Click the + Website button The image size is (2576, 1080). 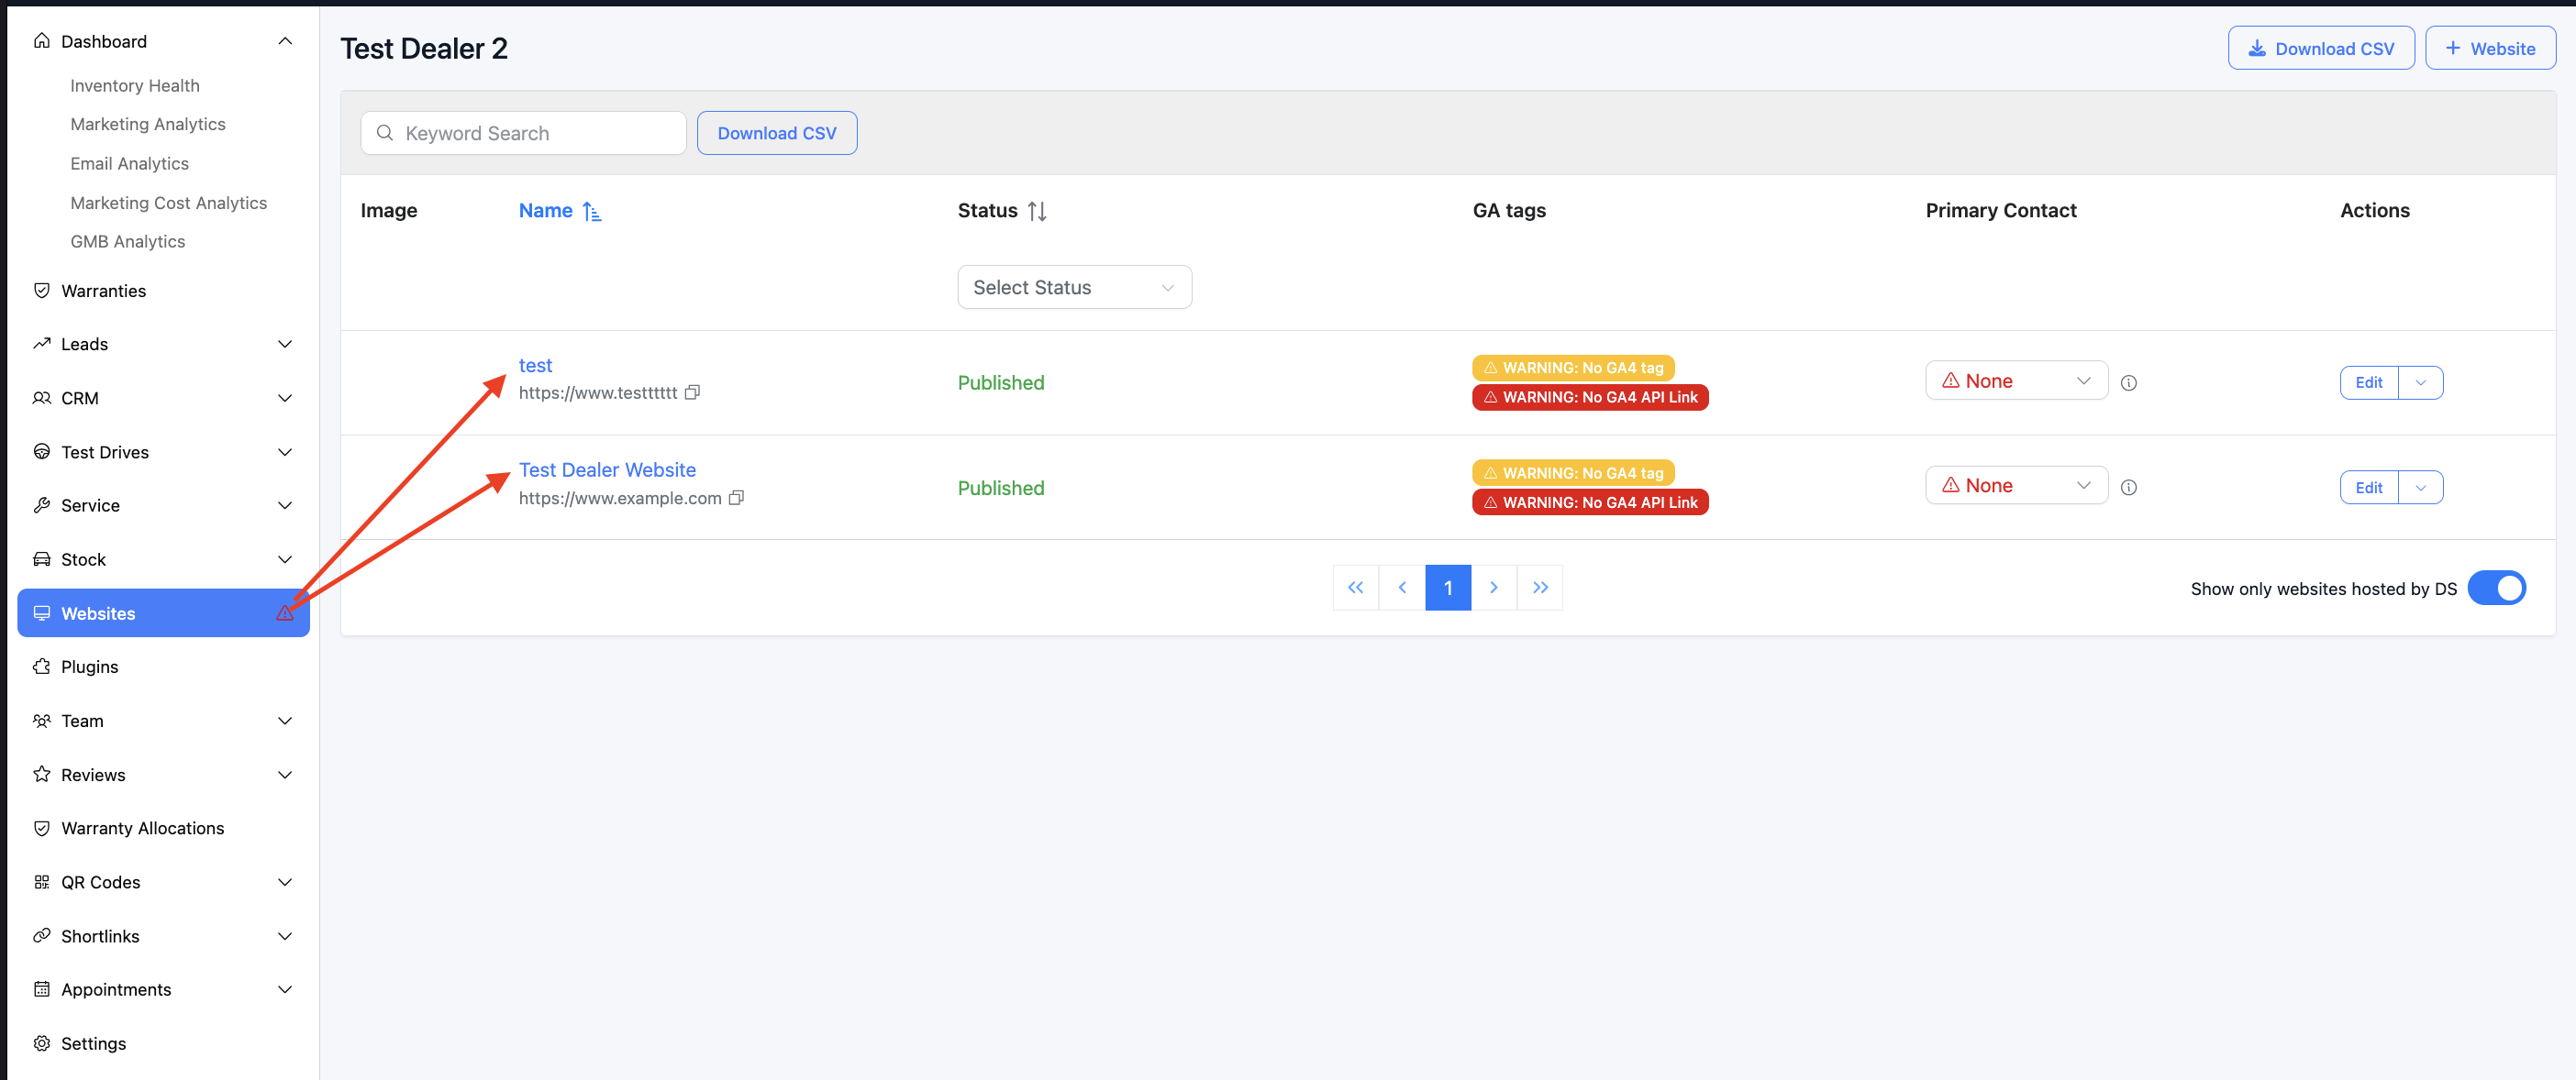(x=2489, y=48)
